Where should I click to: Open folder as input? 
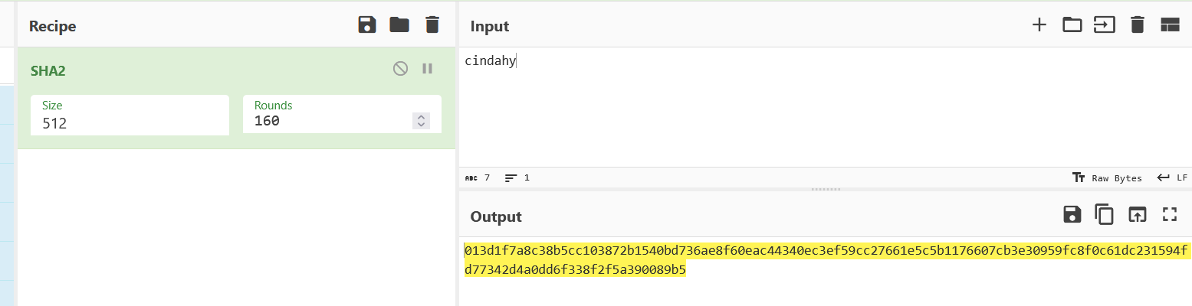(1072, 25)
